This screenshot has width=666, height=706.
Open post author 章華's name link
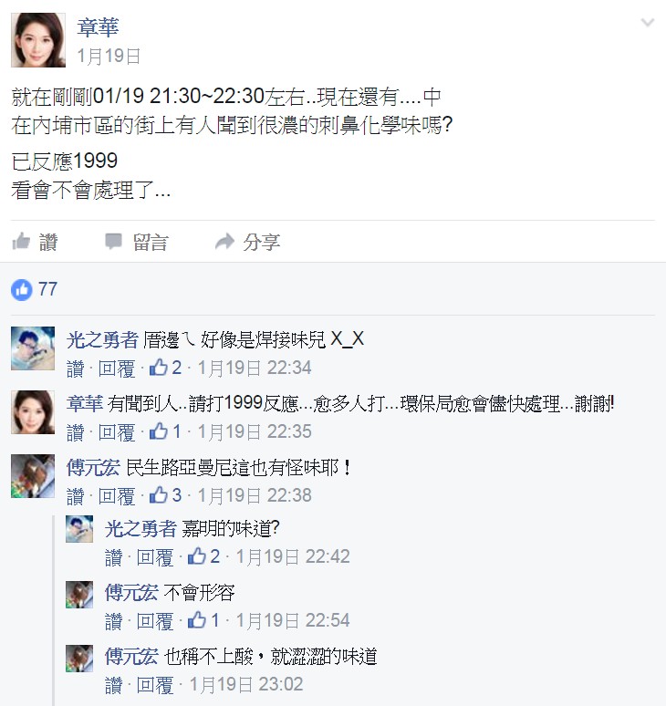click(98, 27)
